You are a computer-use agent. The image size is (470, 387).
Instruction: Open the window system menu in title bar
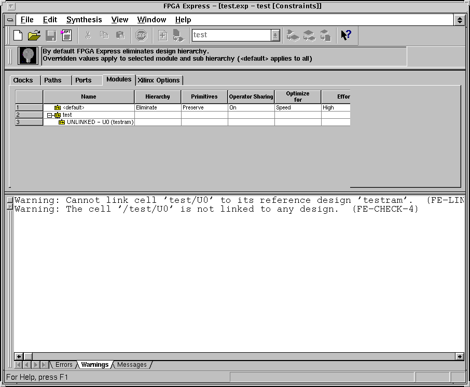(x=11, y=6)
